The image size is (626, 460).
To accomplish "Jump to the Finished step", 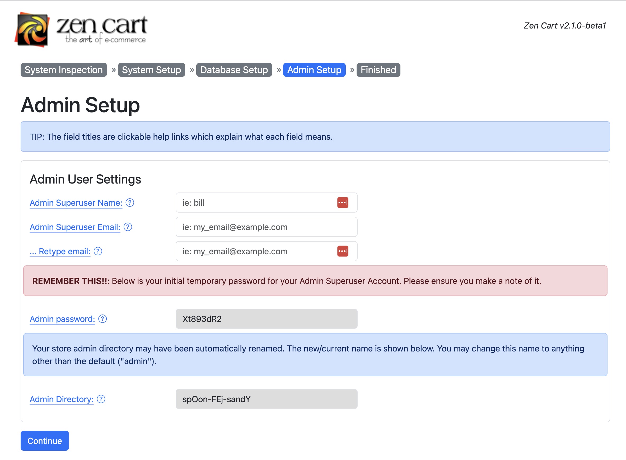I will pos(379,70).
